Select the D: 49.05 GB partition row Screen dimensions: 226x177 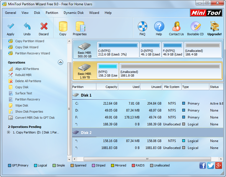(x=148, y=110)
